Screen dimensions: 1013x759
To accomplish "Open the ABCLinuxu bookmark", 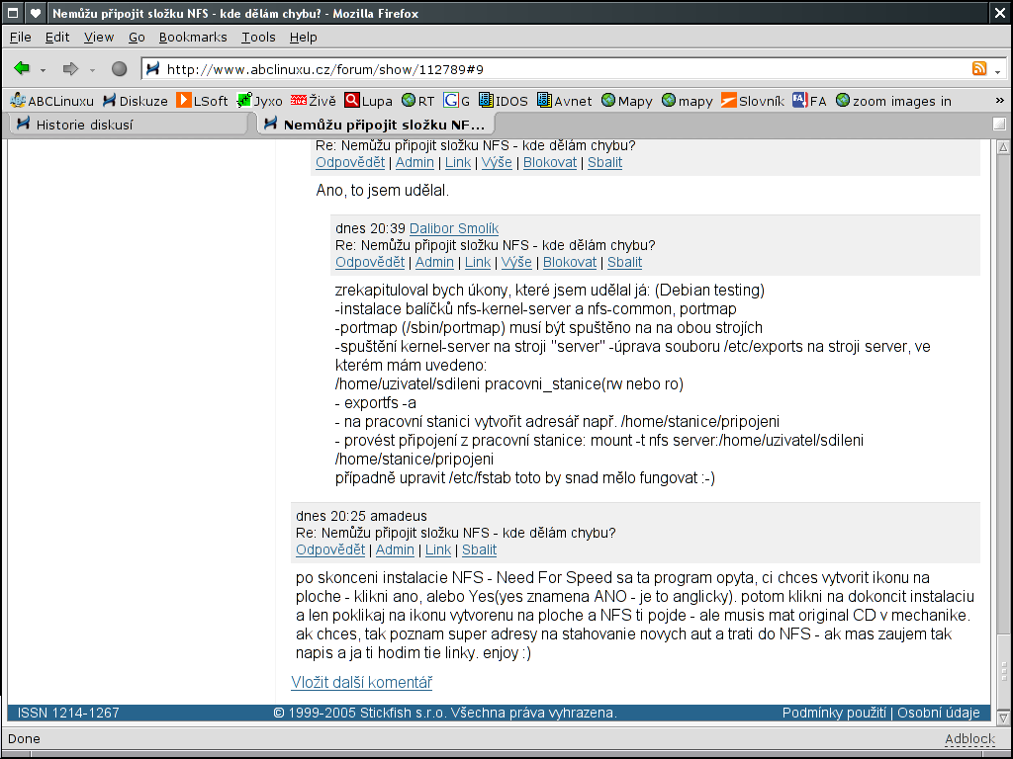I will click(51, 101).
